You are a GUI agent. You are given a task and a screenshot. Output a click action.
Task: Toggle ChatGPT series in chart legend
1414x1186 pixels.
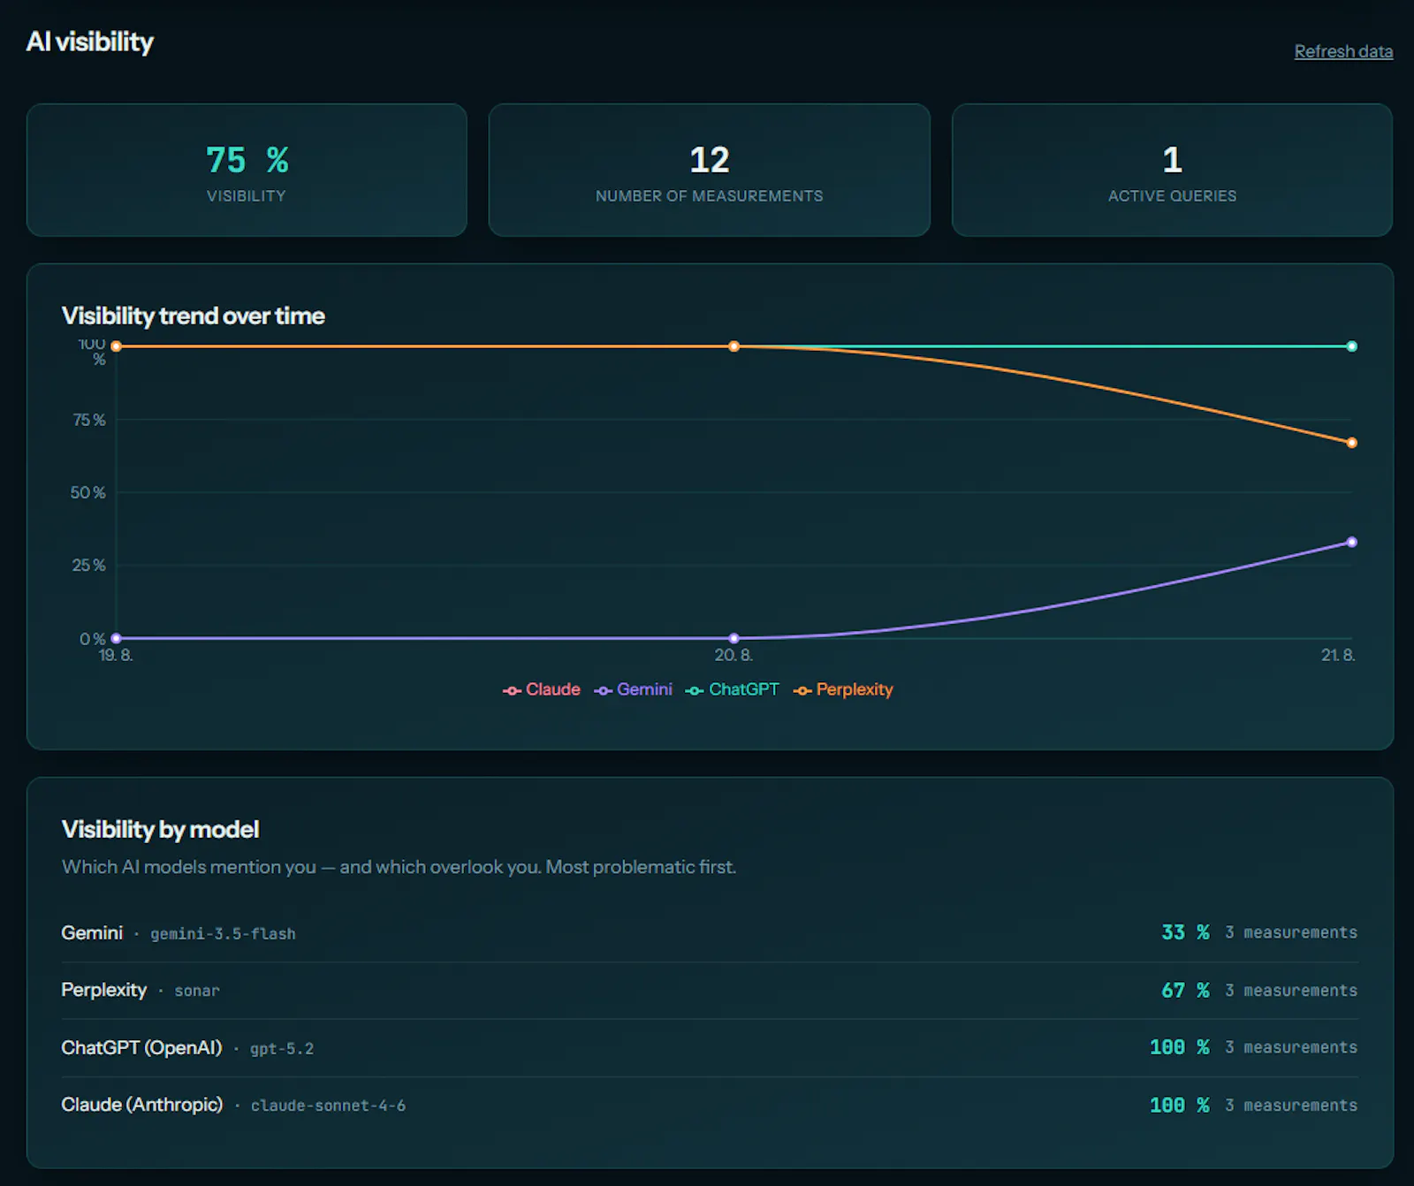[733, 689]
